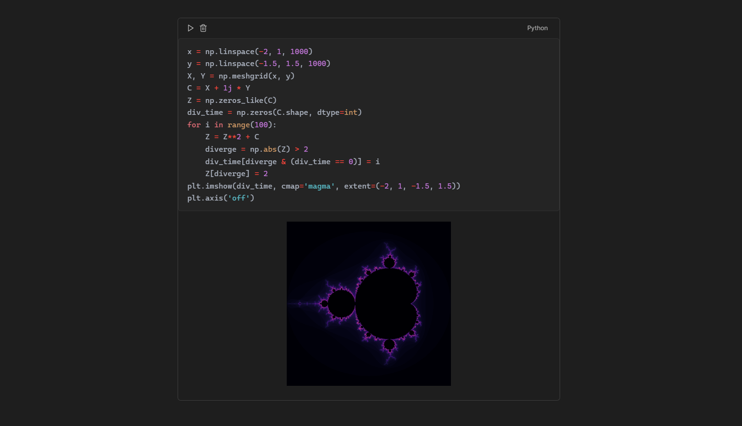
Task: Click the first np.linspace line
Action: pos(249,51)
